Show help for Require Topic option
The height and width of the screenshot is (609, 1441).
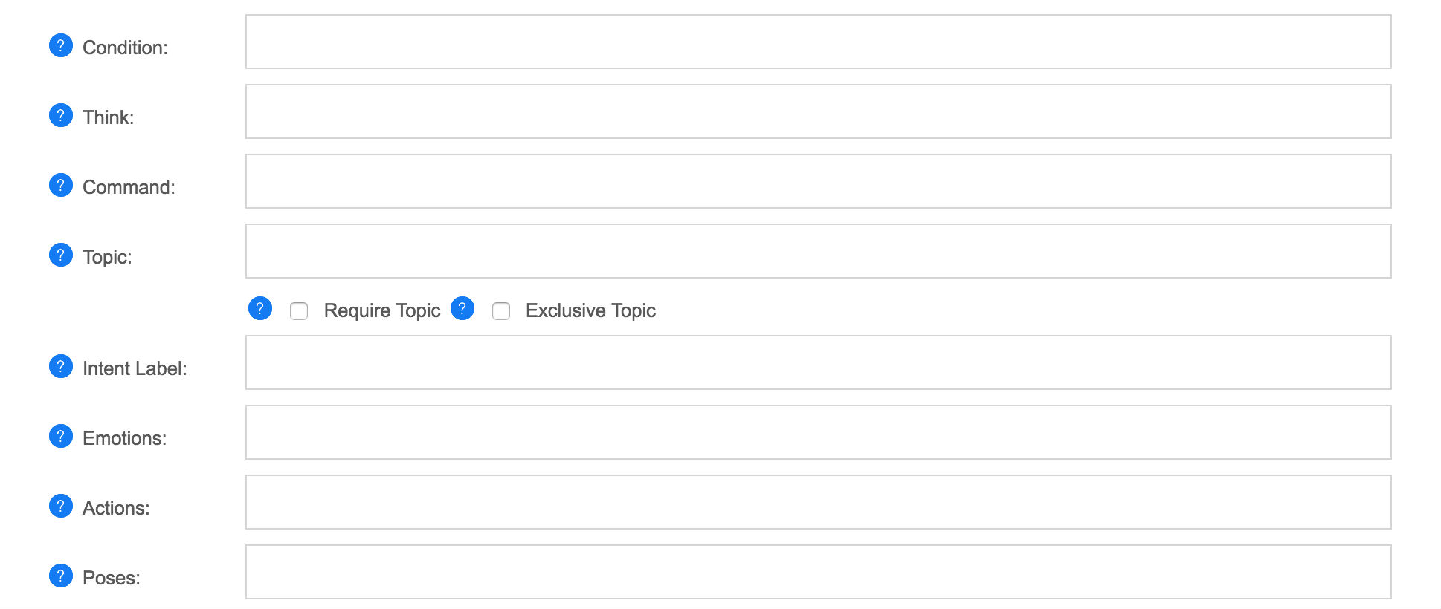coord(260,309)
